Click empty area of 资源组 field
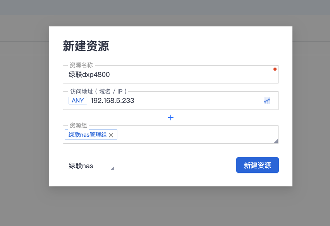330x226 pixels. [194, 135]
